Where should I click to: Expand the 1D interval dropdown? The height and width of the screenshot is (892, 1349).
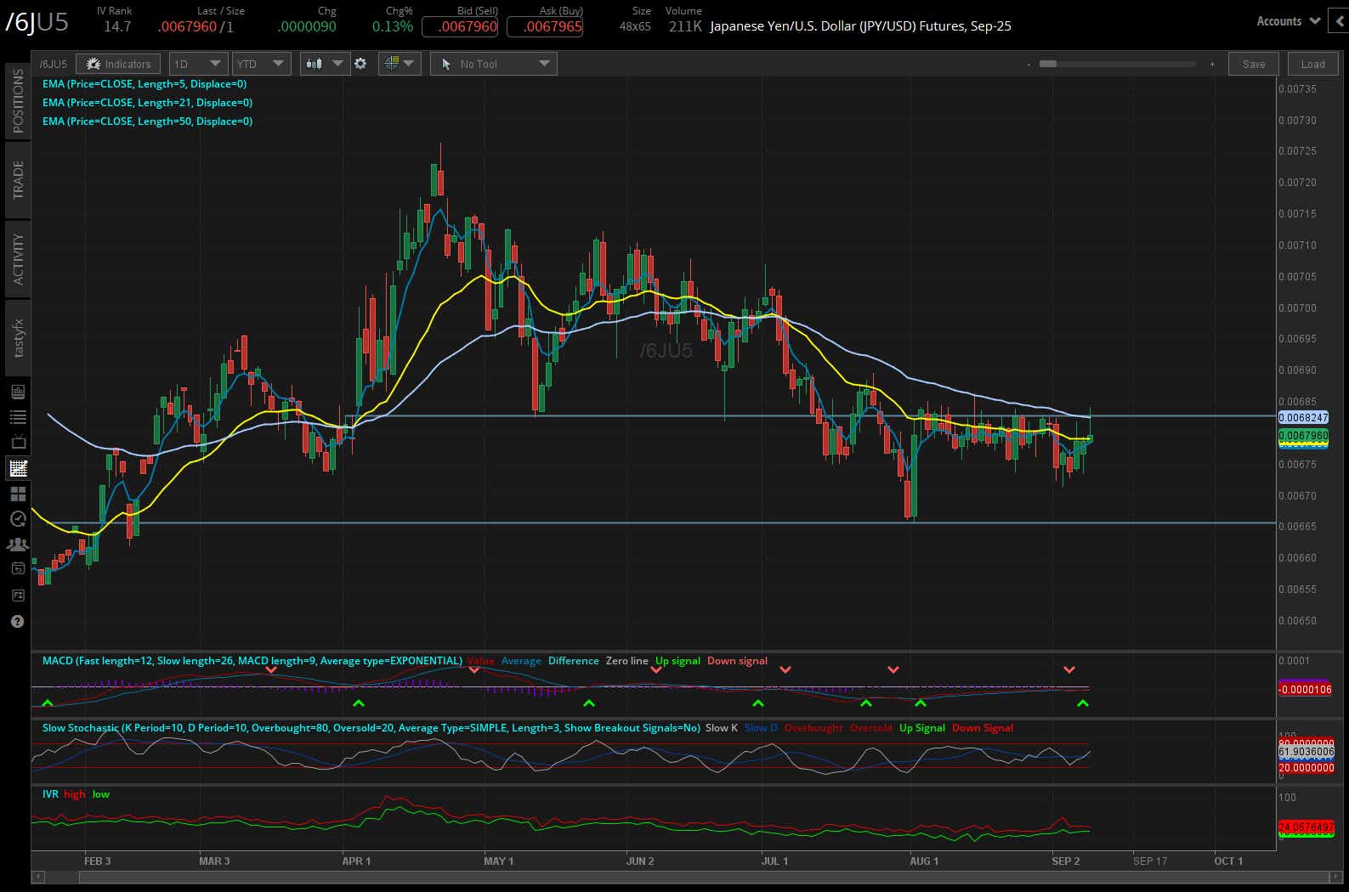point(197,64)
